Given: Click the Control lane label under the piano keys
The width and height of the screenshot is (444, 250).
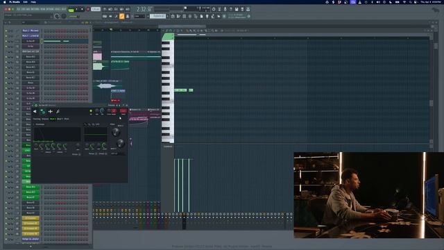Looking at the screenshot, I should [x=168, y=147].
